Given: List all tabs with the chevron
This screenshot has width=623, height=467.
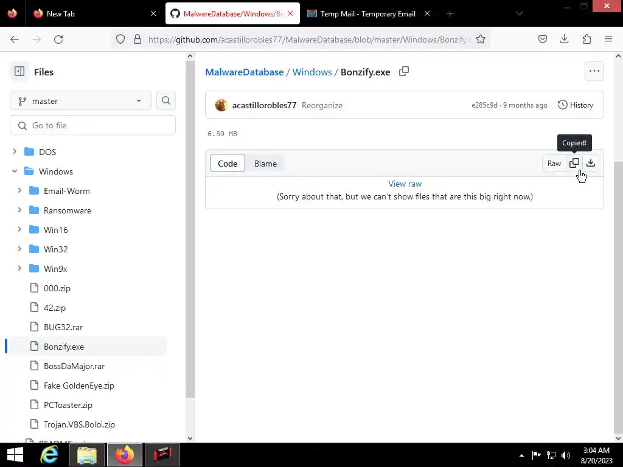Looking at the screenshot, I should [x=520, y=13].
